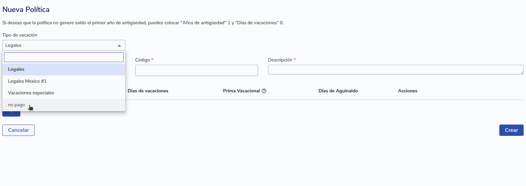Screen dimensions: 526x186
Task: Click into the Código text field
Action: (196, 70)
